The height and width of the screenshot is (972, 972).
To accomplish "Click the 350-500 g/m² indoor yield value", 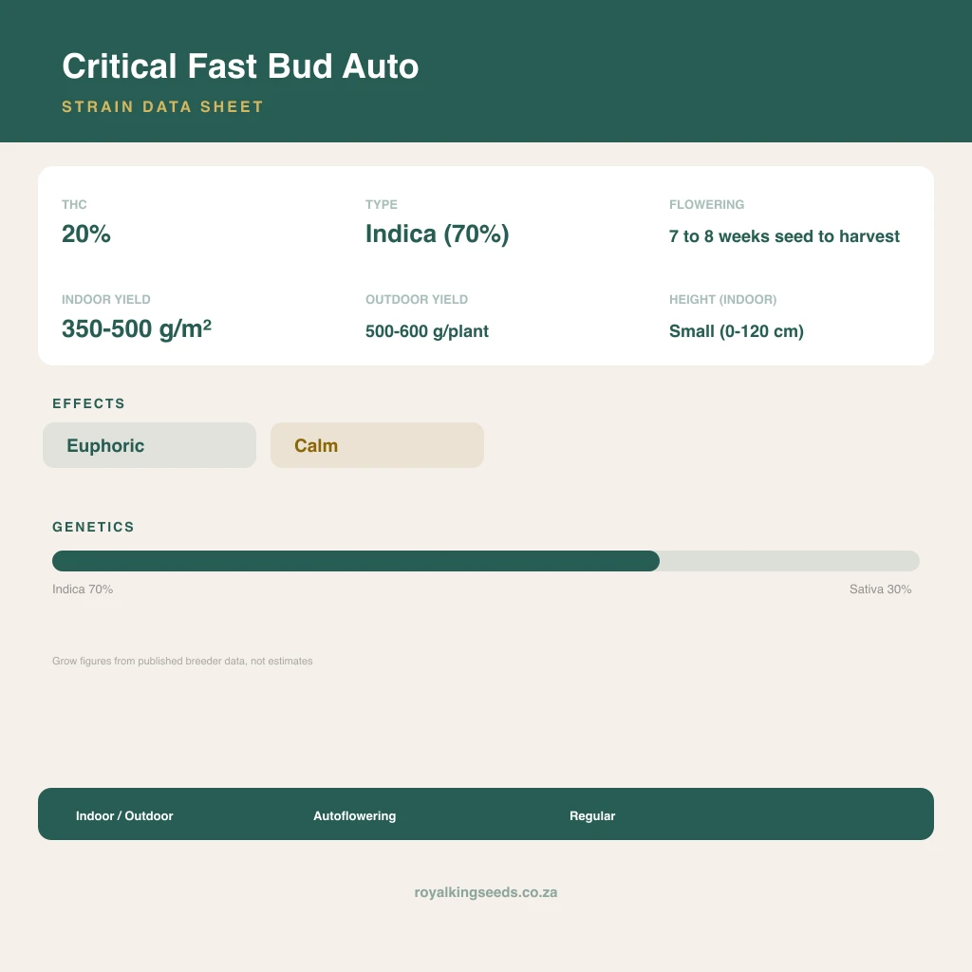I will click(x=137, y=328).
